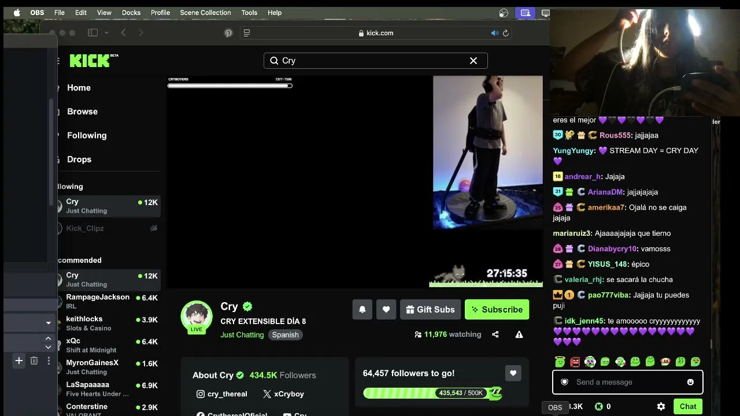Open the offline Kick_Clipz channel

[109, 228]
